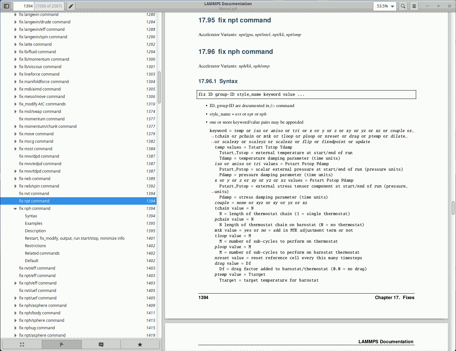Open the zoom level dropdown
Image resolution: width=456 pixels, height=351 pixels.
(385, 6)
